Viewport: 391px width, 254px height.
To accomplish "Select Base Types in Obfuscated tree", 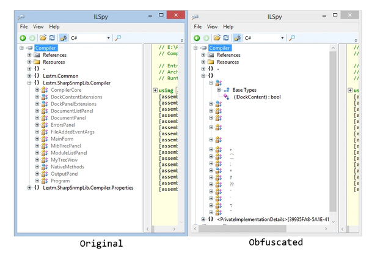I will [x=244, y=90].
